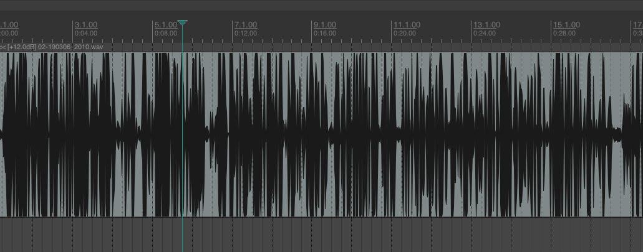Screen dimensions: 643x252
Task: Move the cursor to measure 13.1.00
Action: [486, 25]
